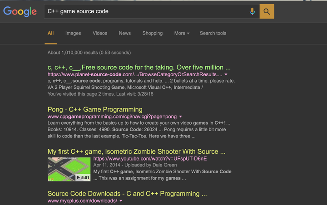327x205 pixels.
Task: Open the News results tab
Action: tap(125, 33)
